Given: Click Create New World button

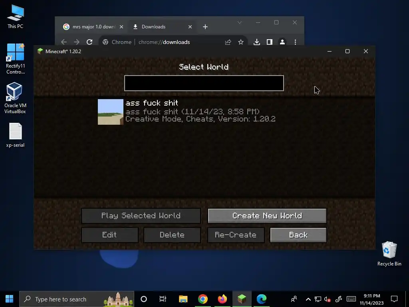Looking at the screenshot, I should (x=267, y=215).
